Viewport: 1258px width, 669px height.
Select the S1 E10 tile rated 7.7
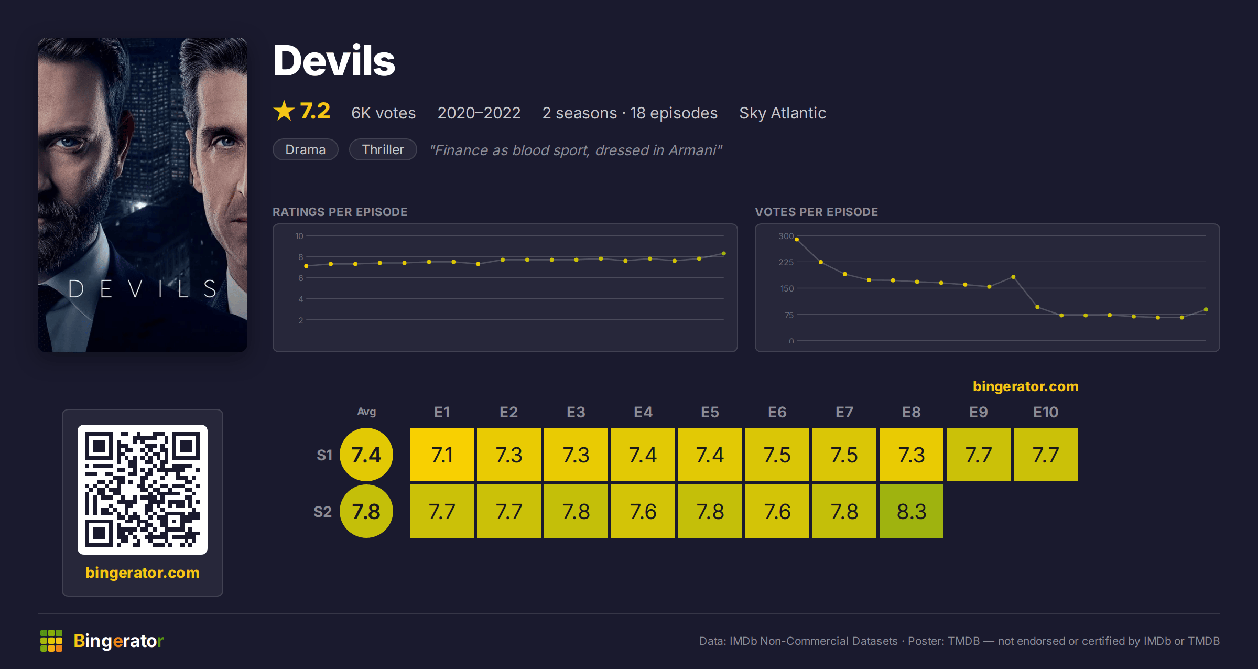tap(1046, 455)
